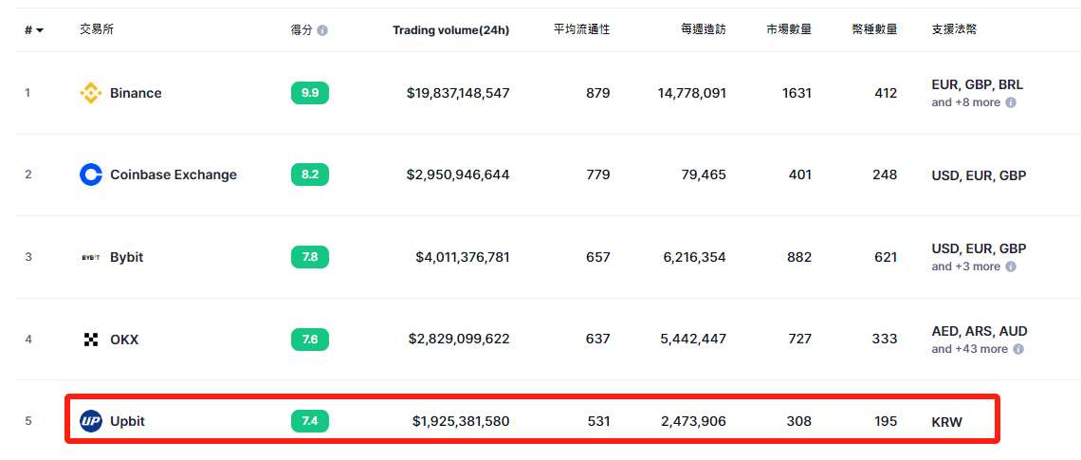Open the Binance exchange link
Image resolution: width=1081 pixels, height=460 pixels.
[136, 93]
